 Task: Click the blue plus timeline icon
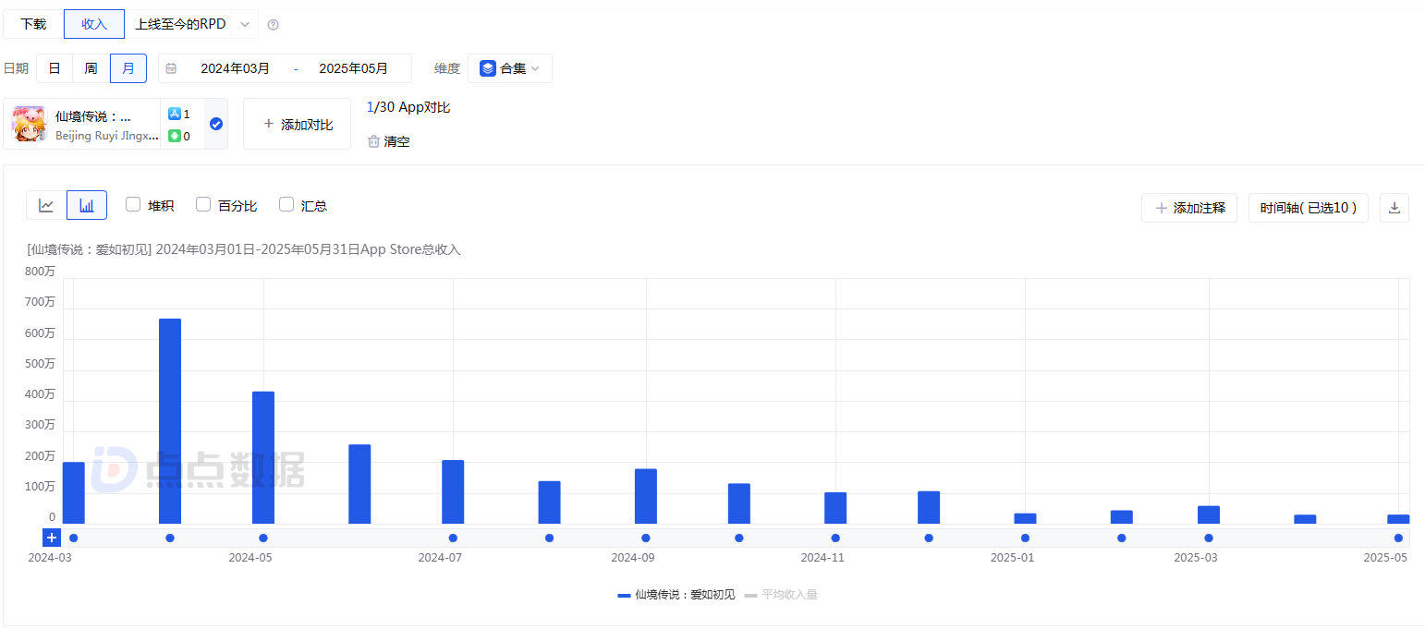pyautogui.click(x=52, y=538)
